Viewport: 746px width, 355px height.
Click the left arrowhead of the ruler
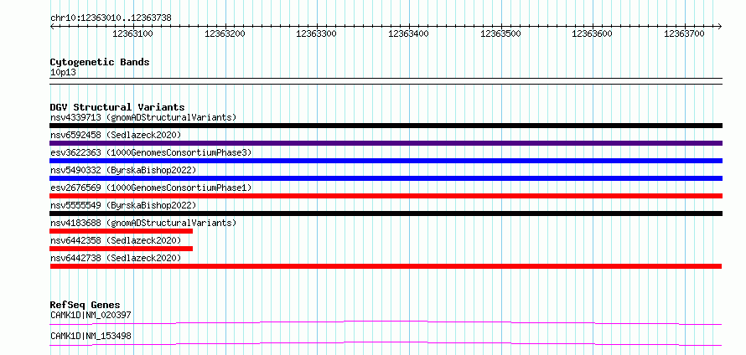pyautogui.click(x=52, y=26)
